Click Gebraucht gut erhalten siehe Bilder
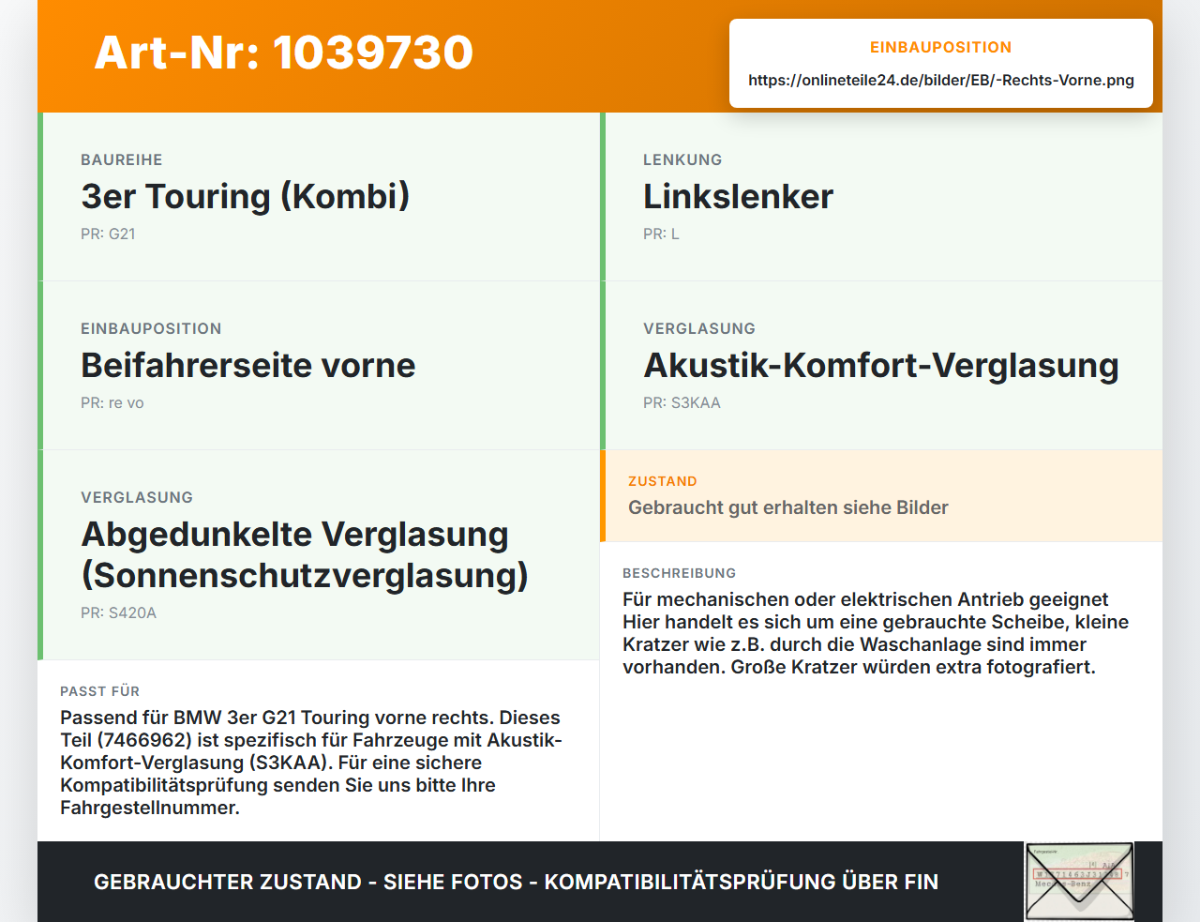Viewport: 1200px width, 922px height. (788, 507)
